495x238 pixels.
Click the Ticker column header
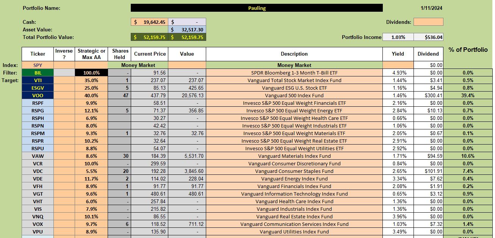pos(38,54)
